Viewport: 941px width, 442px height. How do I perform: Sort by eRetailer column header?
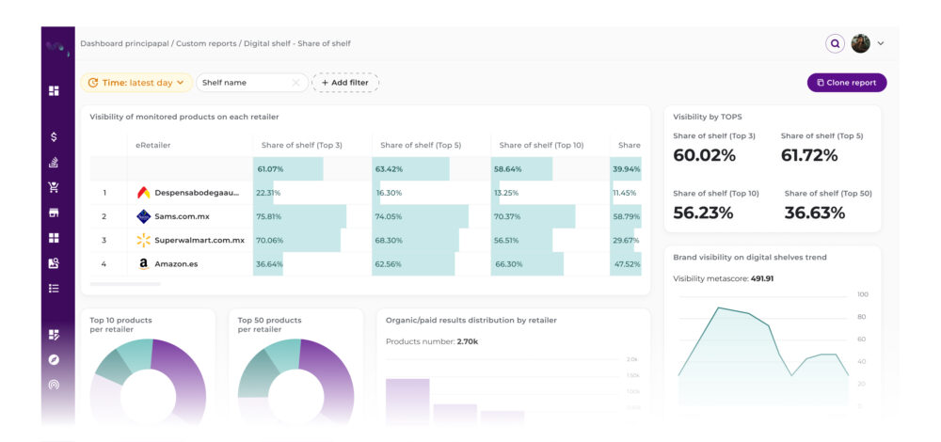coord(153,145)
